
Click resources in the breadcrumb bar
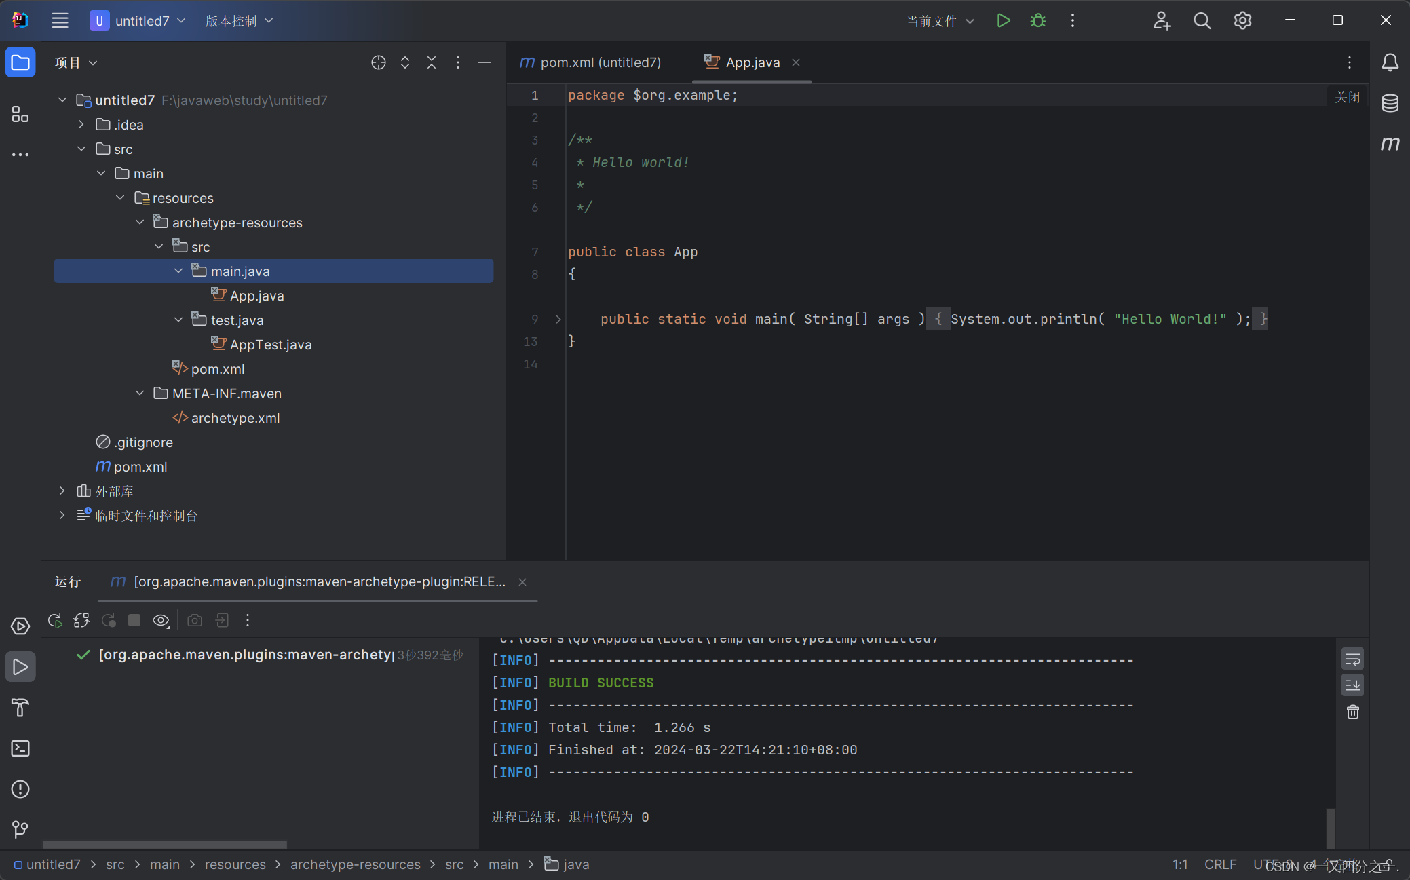[235, 864]
